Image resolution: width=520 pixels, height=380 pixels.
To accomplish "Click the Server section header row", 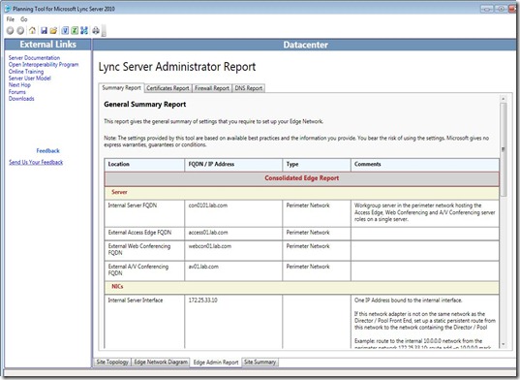I will coord(302,193).
